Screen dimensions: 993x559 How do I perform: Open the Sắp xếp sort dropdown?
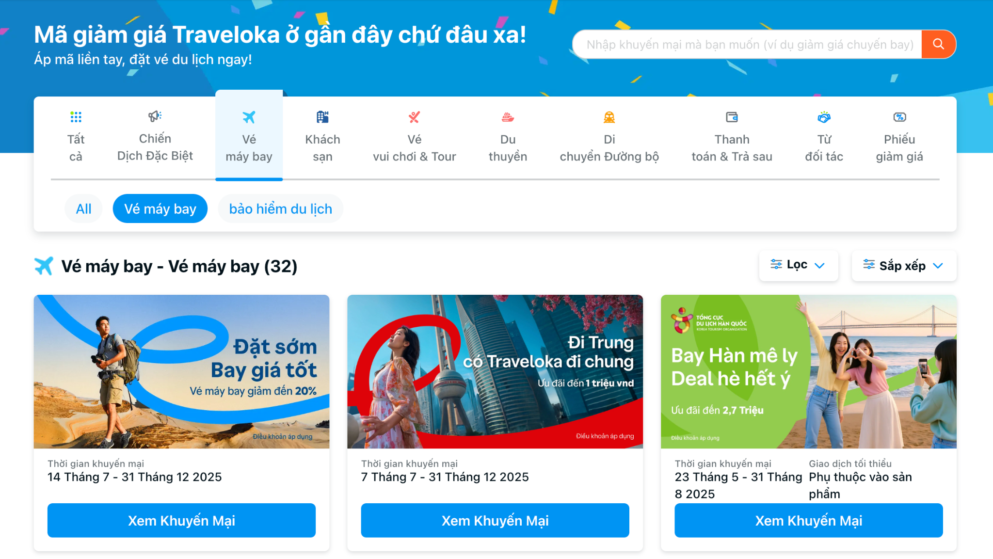pos(904,265)
